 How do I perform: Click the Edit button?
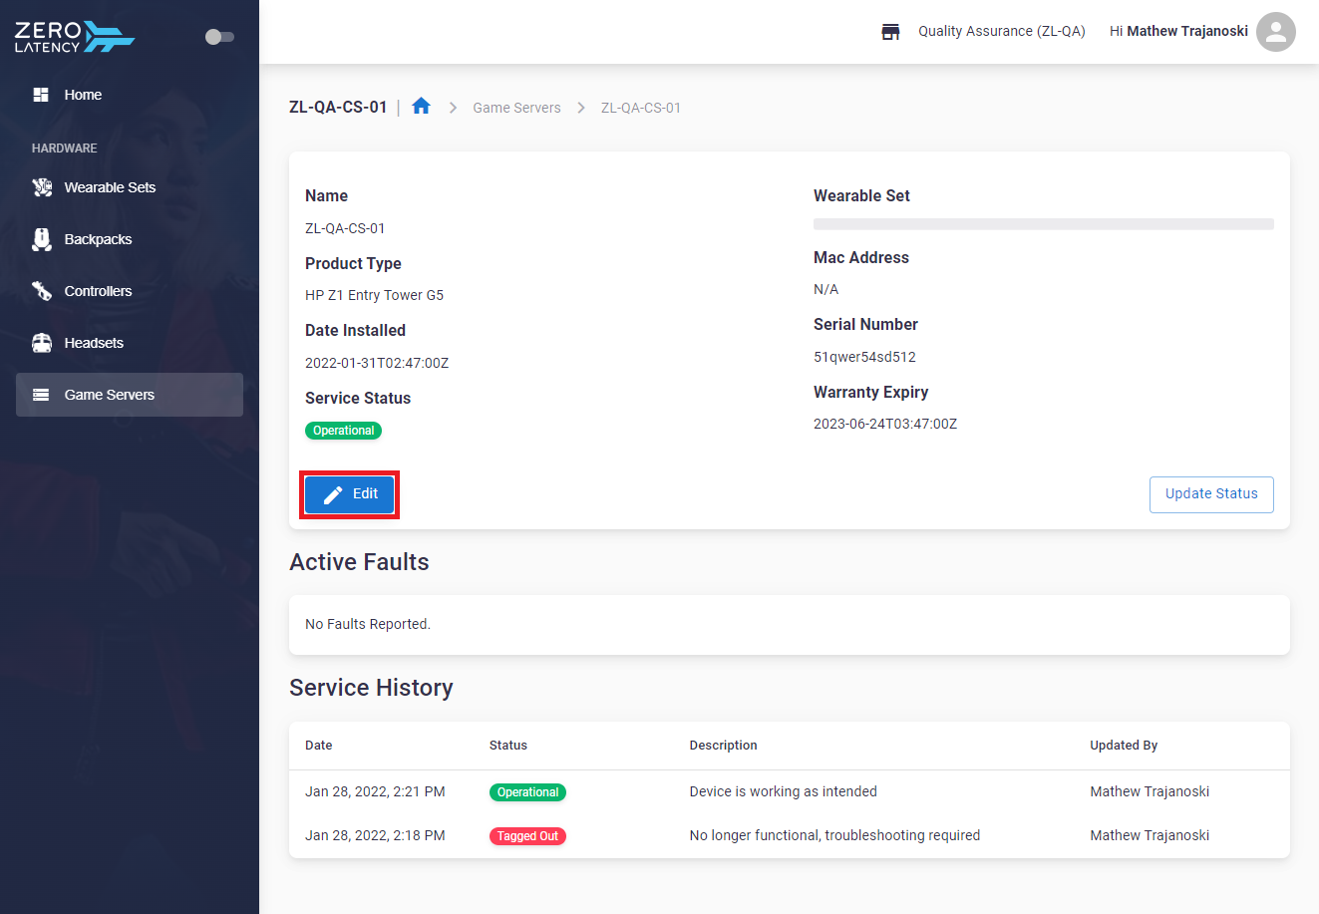coord(349,494)
